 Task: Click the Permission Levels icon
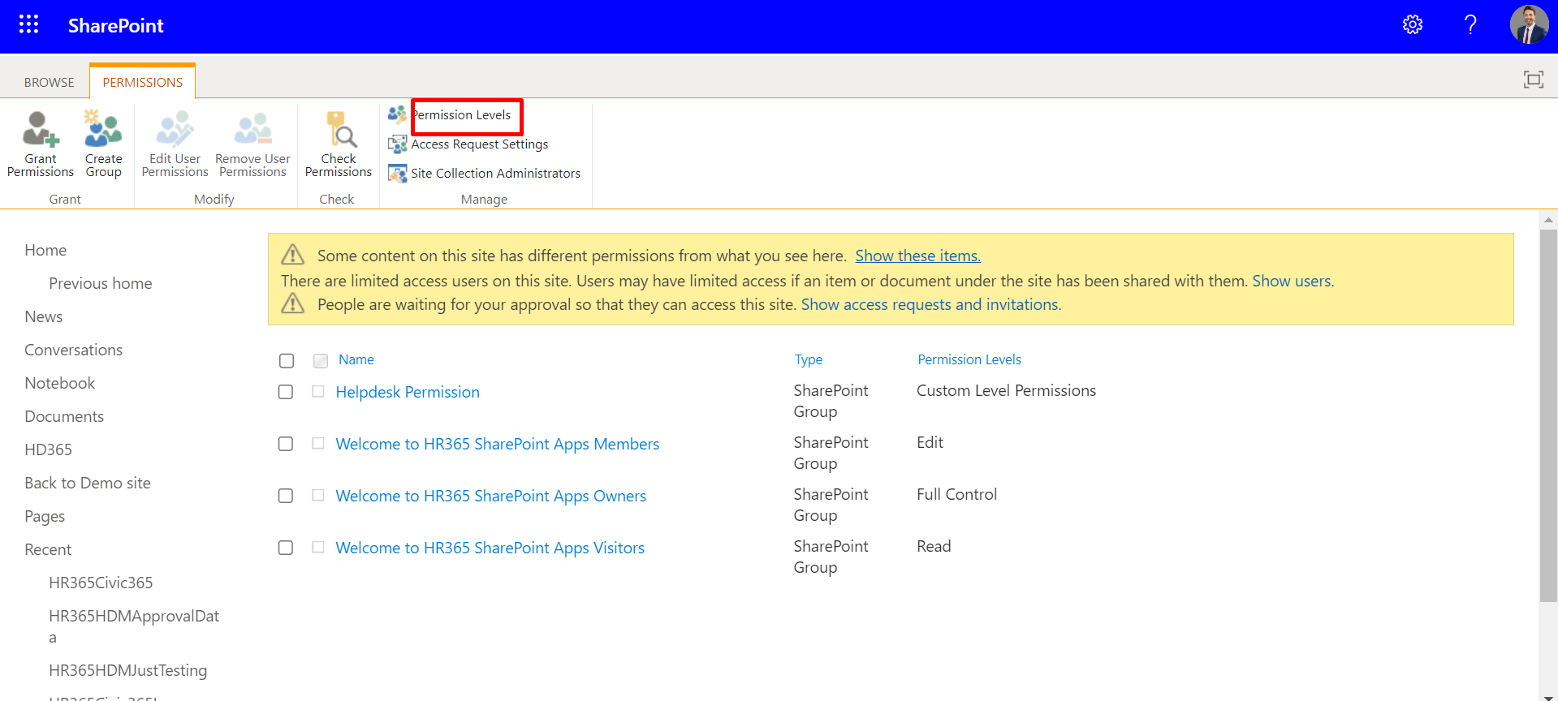click(x=397, y=114)
